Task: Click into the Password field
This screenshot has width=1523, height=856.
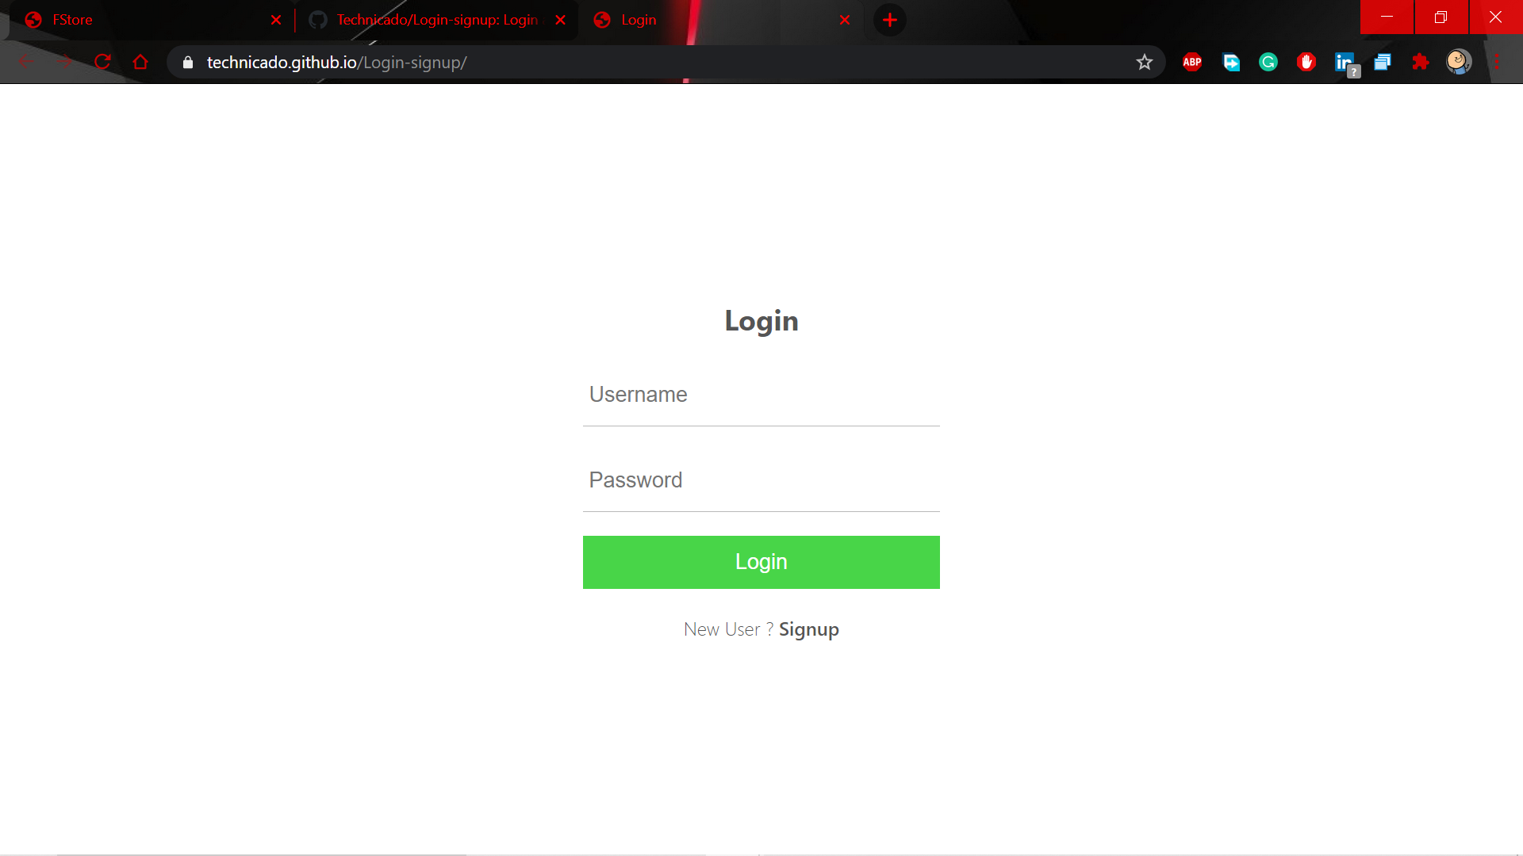Action: 761,480
